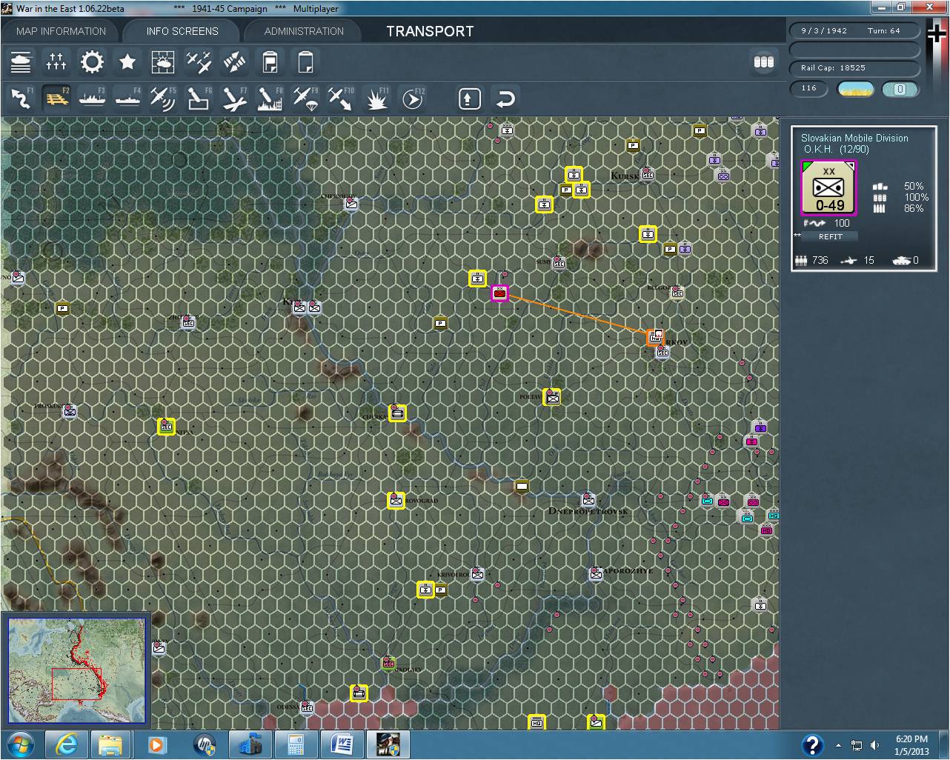
Task: Open the losses screen with cross markers
Action: 56,62
